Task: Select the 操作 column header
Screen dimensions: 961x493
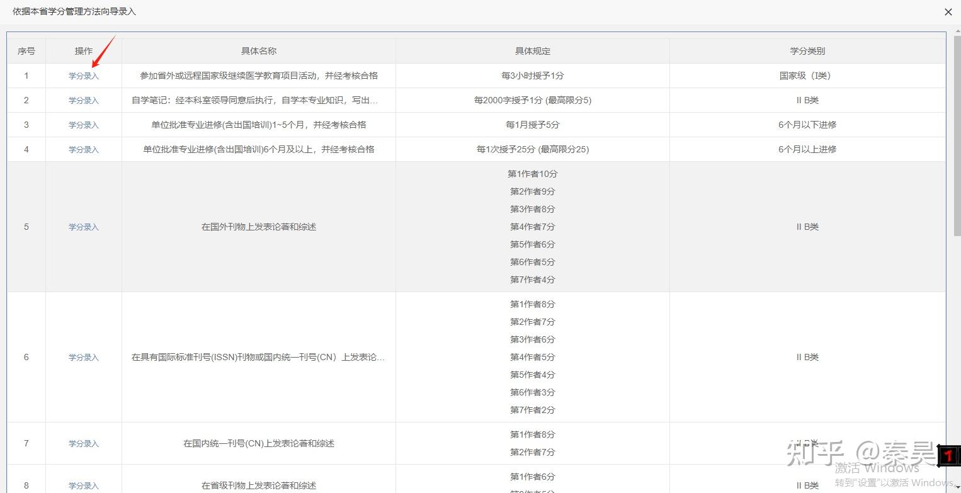Action: point(84,51)
